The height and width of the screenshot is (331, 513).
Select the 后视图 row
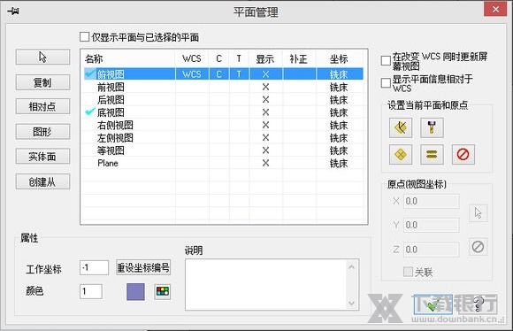[x=224, y=99]
